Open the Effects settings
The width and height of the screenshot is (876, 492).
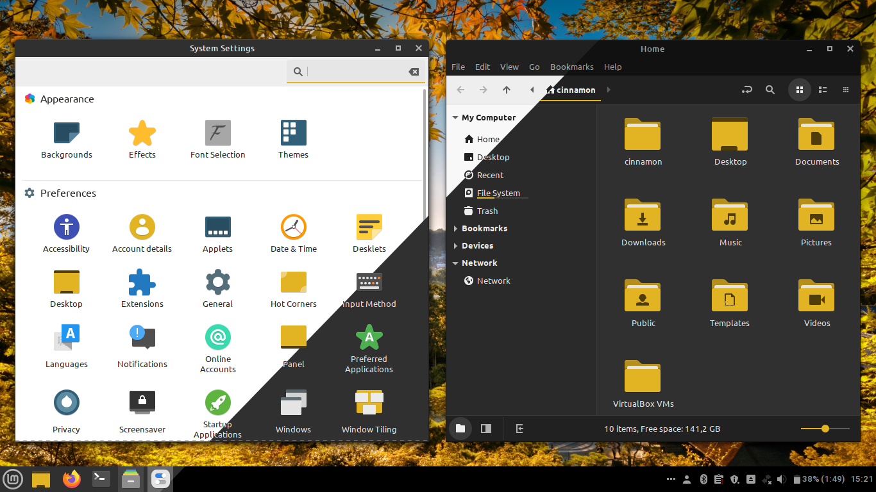[x=142, y=140]
